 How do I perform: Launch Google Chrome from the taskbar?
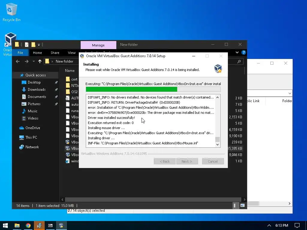tap(28, 226)
